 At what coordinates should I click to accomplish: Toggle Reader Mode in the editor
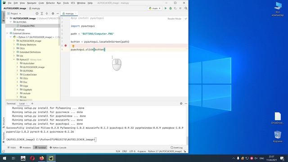coord(174,19)
